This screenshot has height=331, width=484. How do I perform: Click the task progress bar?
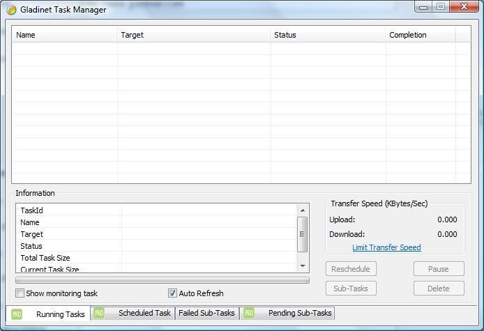(x=162, y=280)
